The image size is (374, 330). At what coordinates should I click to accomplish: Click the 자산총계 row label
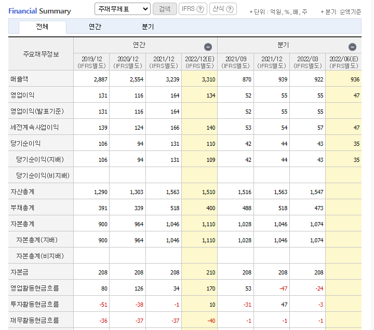pyautogui.click(x=22, y=191)
